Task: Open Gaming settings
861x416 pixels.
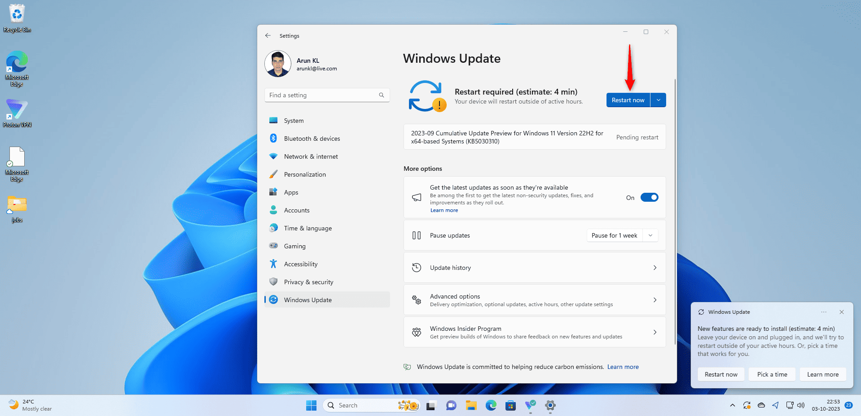Action: click(327, 246)
